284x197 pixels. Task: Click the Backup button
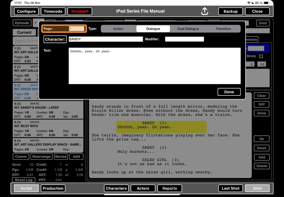pos(230,11)
